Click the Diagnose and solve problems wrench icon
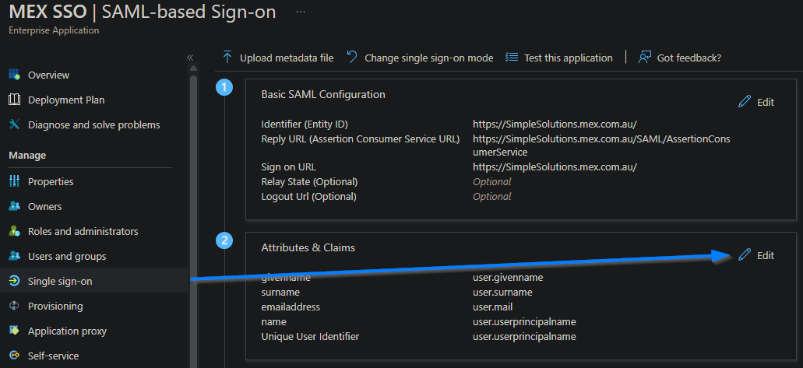Image resolution: width=803 pixels, height=368 pixels. (14, 124)
